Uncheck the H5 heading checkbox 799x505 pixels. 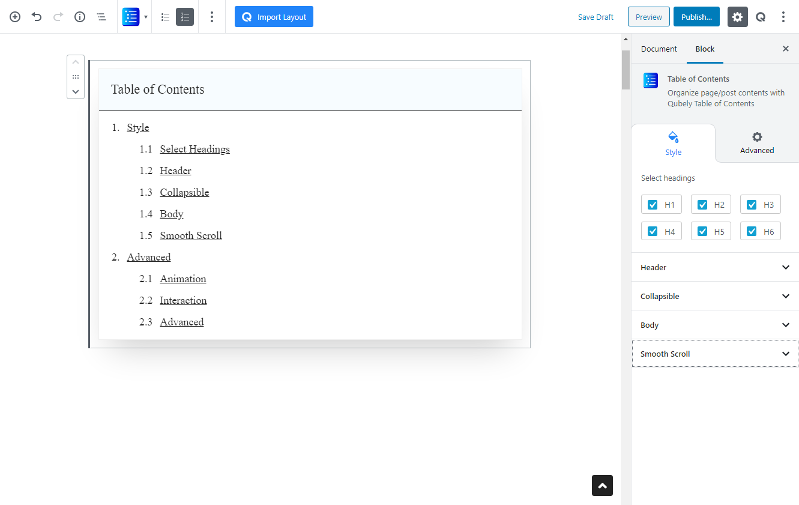(x=702, y=231)
